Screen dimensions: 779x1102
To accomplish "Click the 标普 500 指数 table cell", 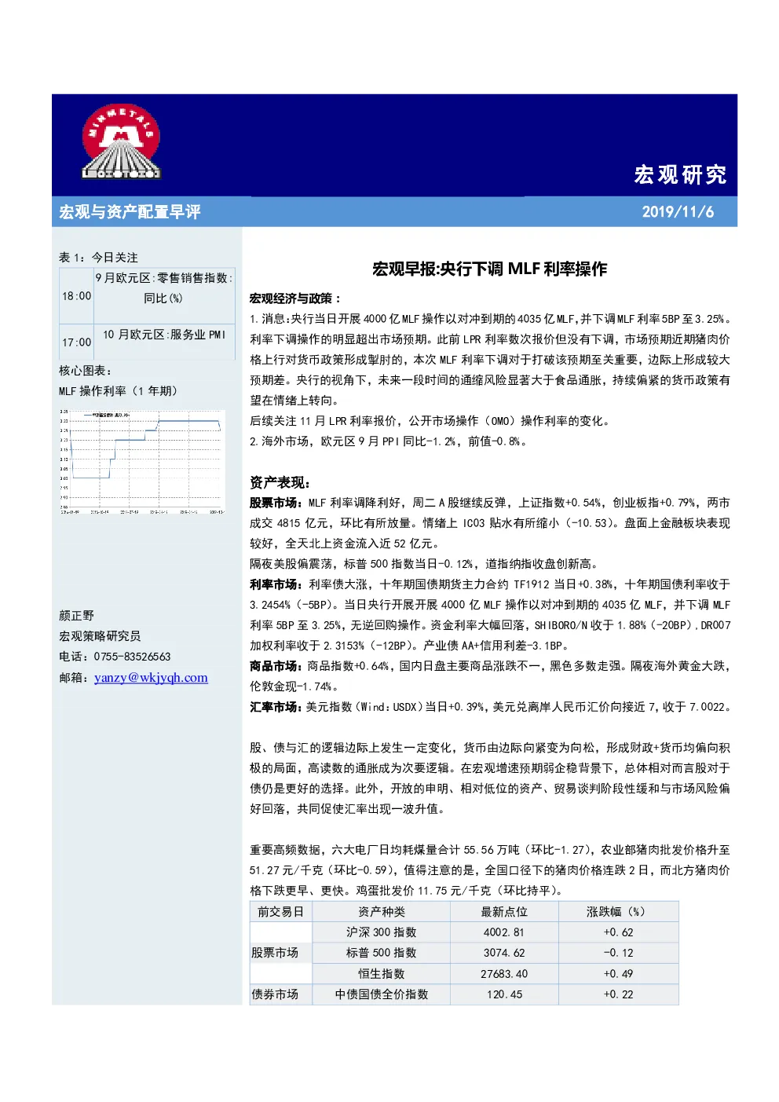I will (382, 953).
